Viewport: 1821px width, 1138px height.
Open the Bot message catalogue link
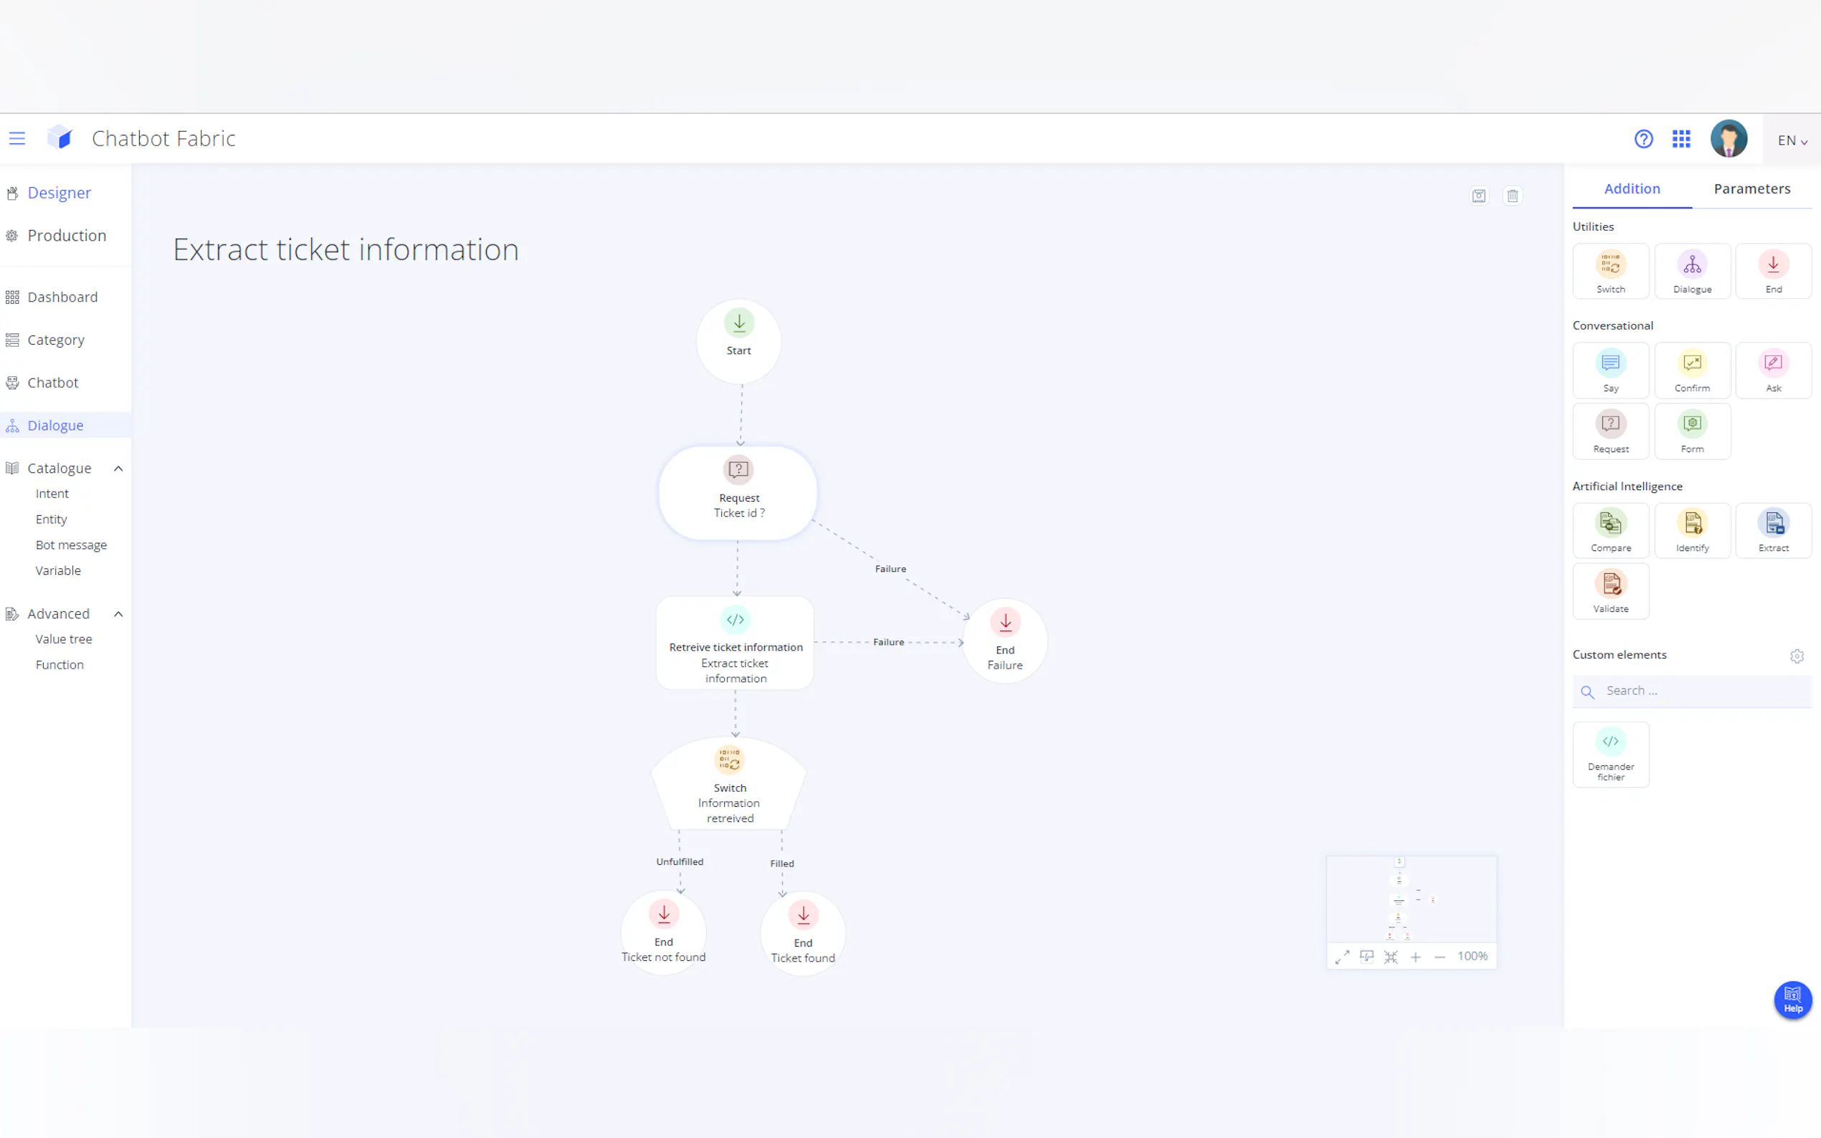pyautogui.click(x=71, y=545)
